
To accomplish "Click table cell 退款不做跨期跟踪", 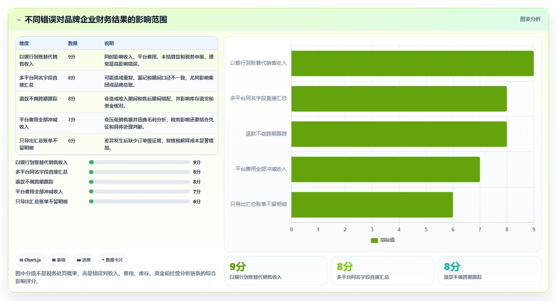I will [x=38, y=98].
